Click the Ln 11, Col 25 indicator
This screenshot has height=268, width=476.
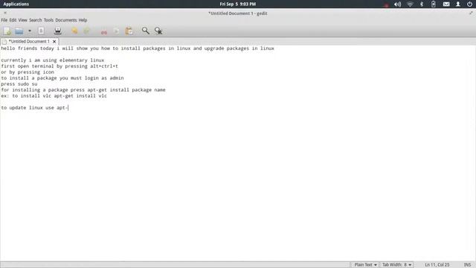click(x=437, y=265)
